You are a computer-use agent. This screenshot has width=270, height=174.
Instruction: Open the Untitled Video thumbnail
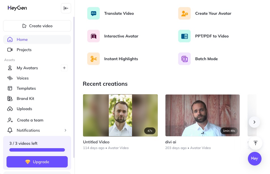(x=120, y=115)
